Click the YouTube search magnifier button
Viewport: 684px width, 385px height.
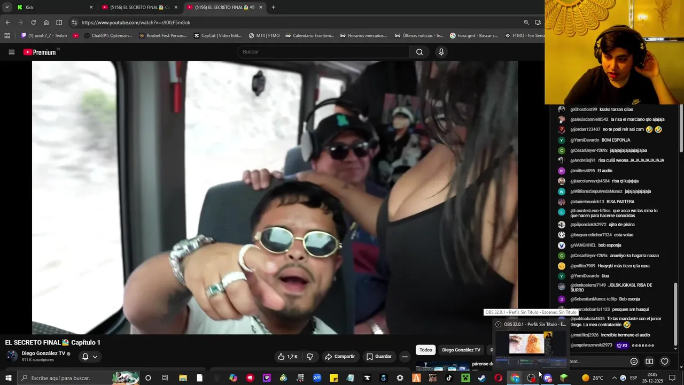point(419,52)
